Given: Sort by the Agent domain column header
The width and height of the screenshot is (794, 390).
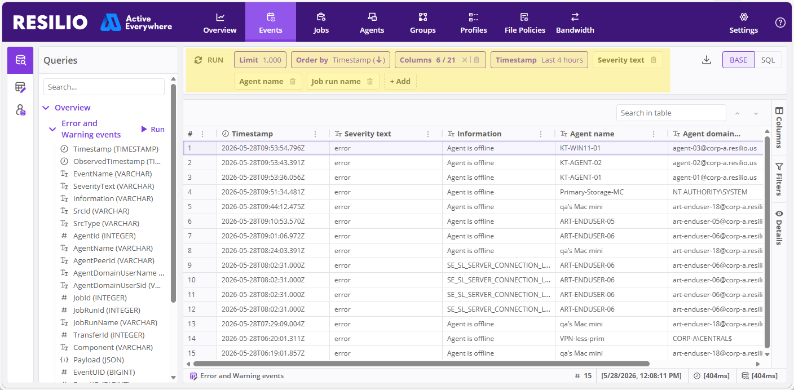Looking at the screenshot, I should pos(712,134).
